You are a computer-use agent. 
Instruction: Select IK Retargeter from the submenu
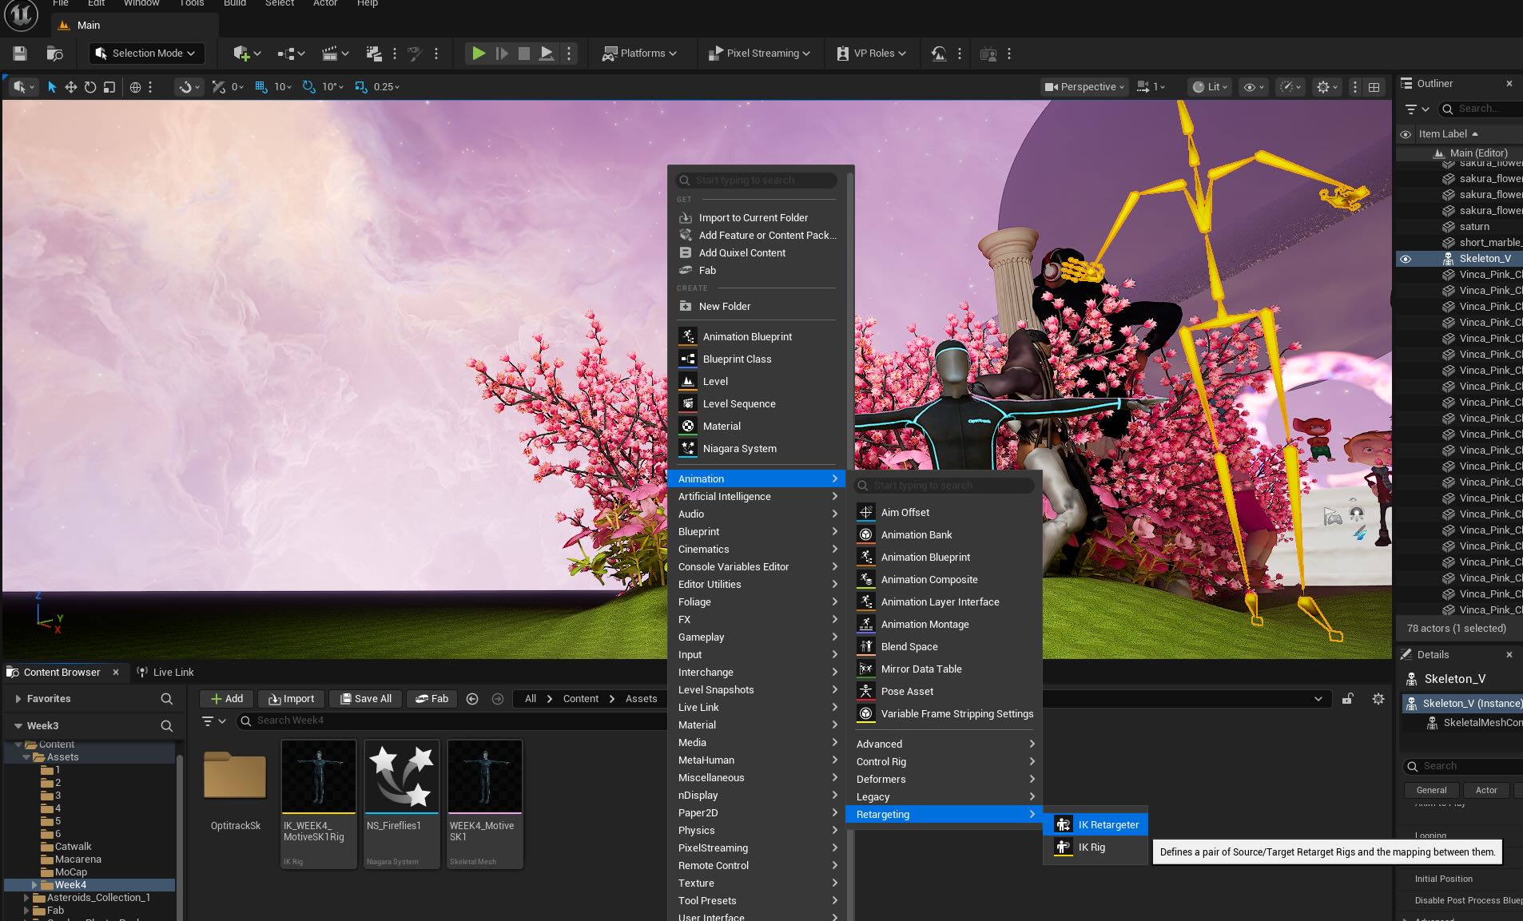point(1107,825)
